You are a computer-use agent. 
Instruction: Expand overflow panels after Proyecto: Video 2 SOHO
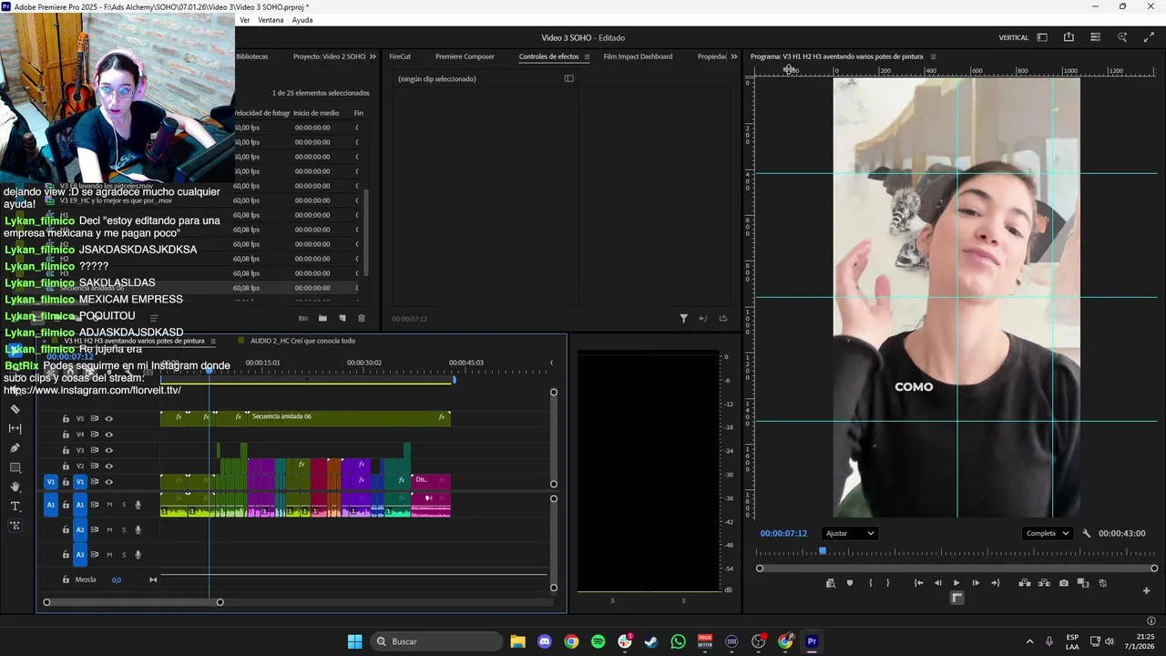click(x=372, y=56)
